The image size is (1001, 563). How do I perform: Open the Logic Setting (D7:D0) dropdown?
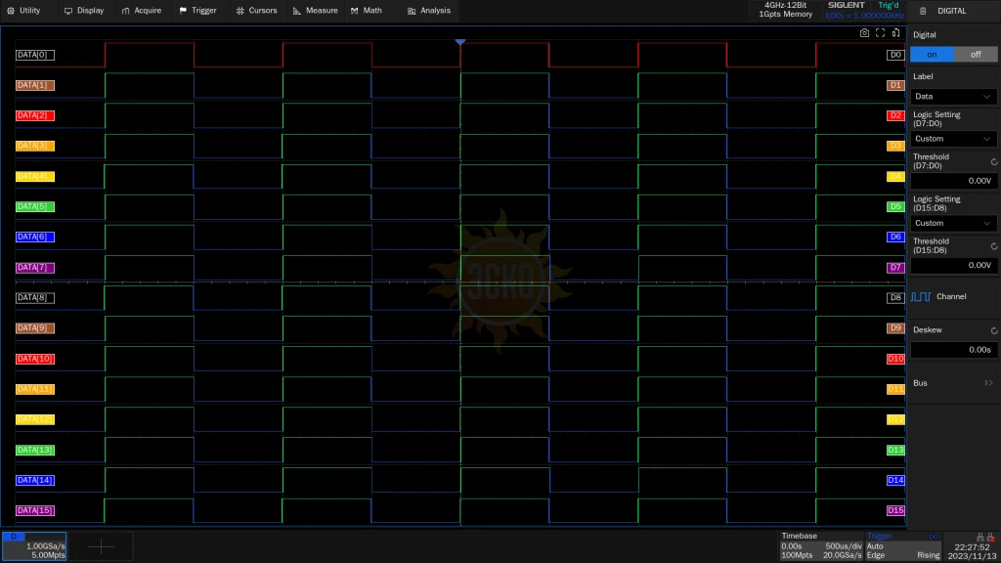click(x=953, y=139)
